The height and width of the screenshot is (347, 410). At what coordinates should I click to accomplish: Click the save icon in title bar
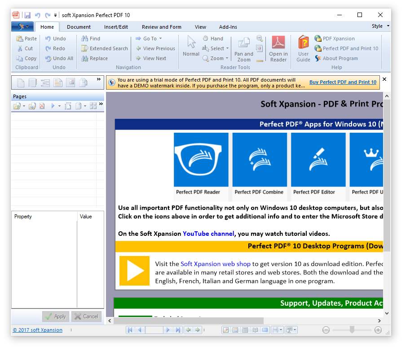coord(27,15)
